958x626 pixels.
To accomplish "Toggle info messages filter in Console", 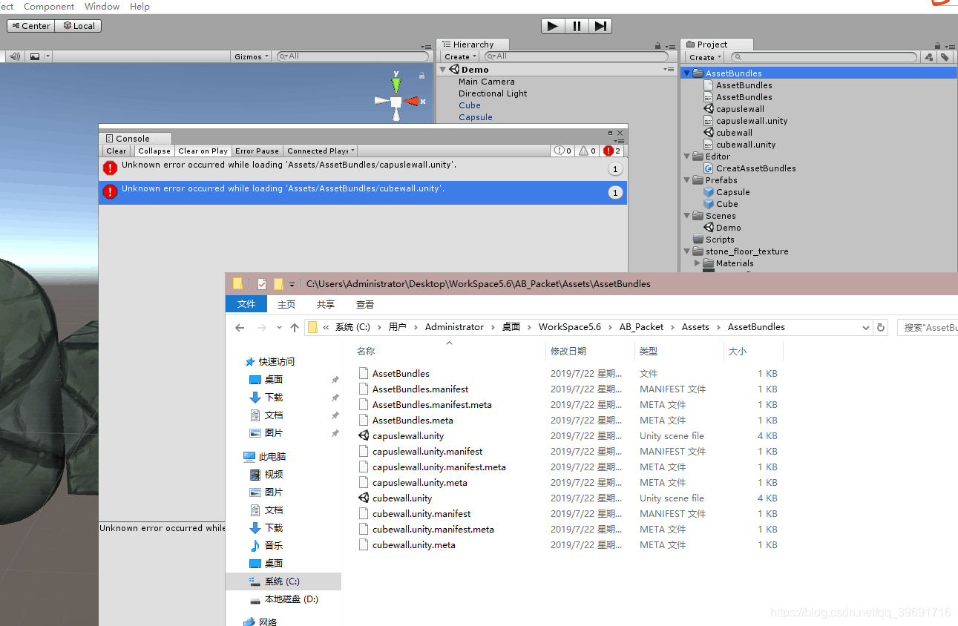I will (x=562, y=151).
